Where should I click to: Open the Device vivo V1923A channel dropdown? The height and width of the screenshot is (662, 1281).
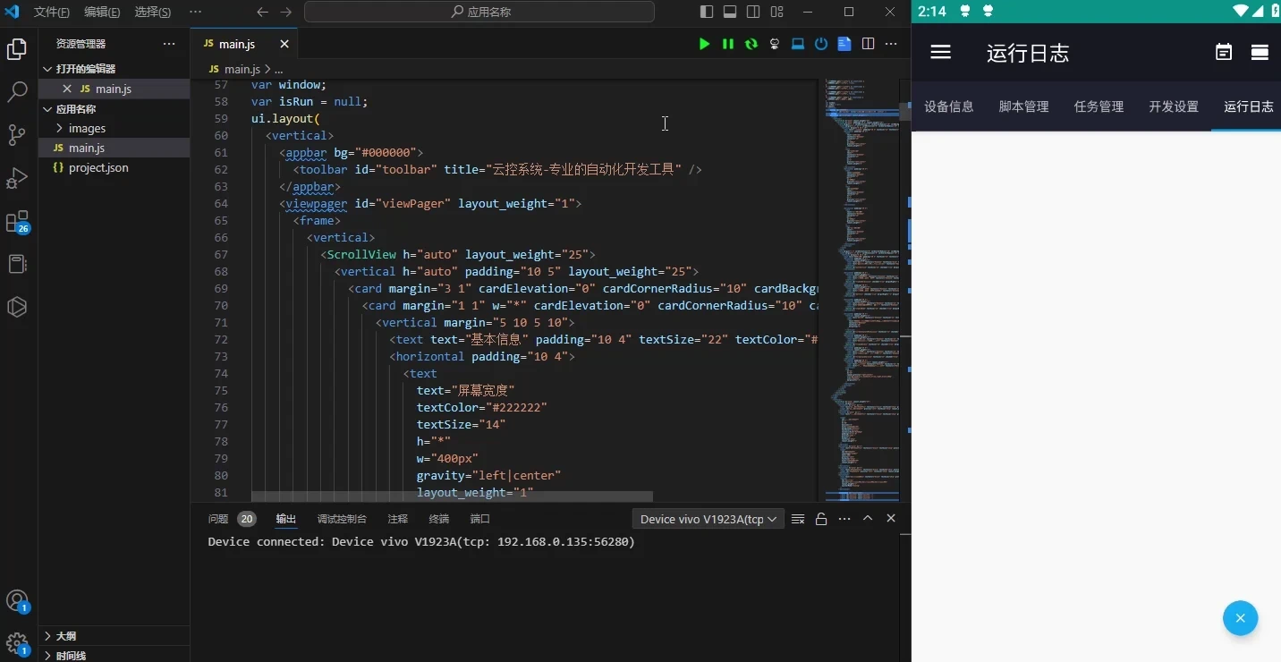[x=708, y=519]
